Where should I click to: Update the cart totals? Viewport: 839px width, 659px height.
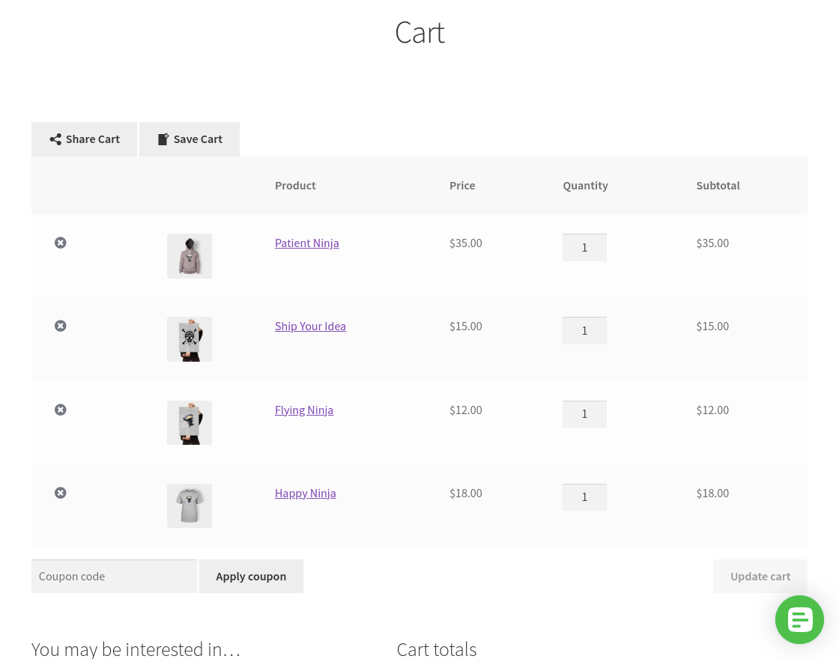pos(760,576)
